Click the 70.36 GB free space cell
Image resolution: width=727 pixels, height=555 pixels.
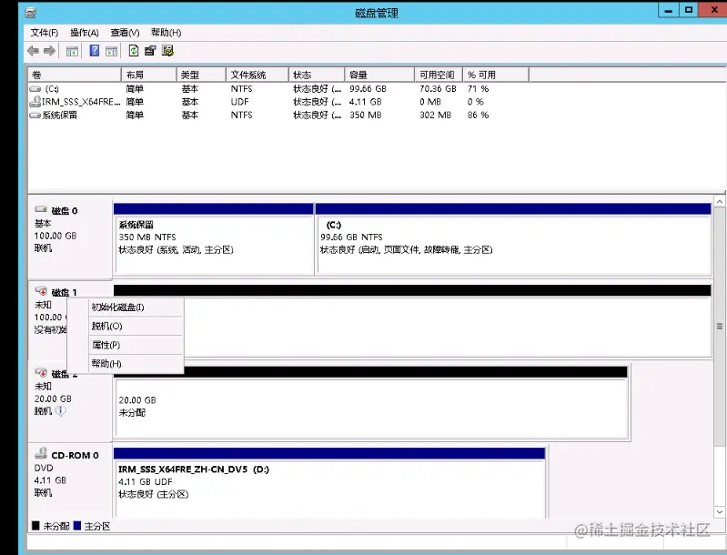(438, 88)
